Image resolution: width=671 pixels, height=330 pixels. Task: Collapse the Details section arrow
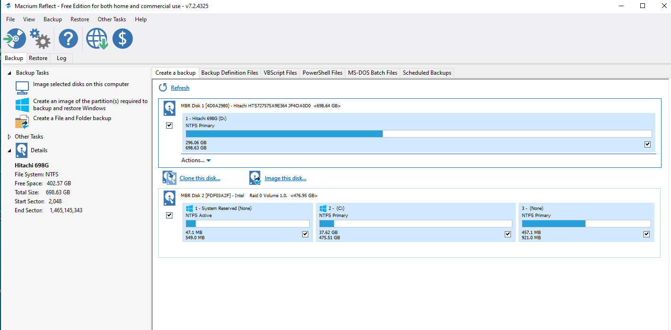[x=9, y=151]
